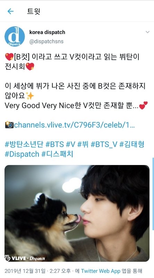This screenshot has height=278, width=154.
Task: Open the #Dispatch hashtag
Action: tap(22, 154)
